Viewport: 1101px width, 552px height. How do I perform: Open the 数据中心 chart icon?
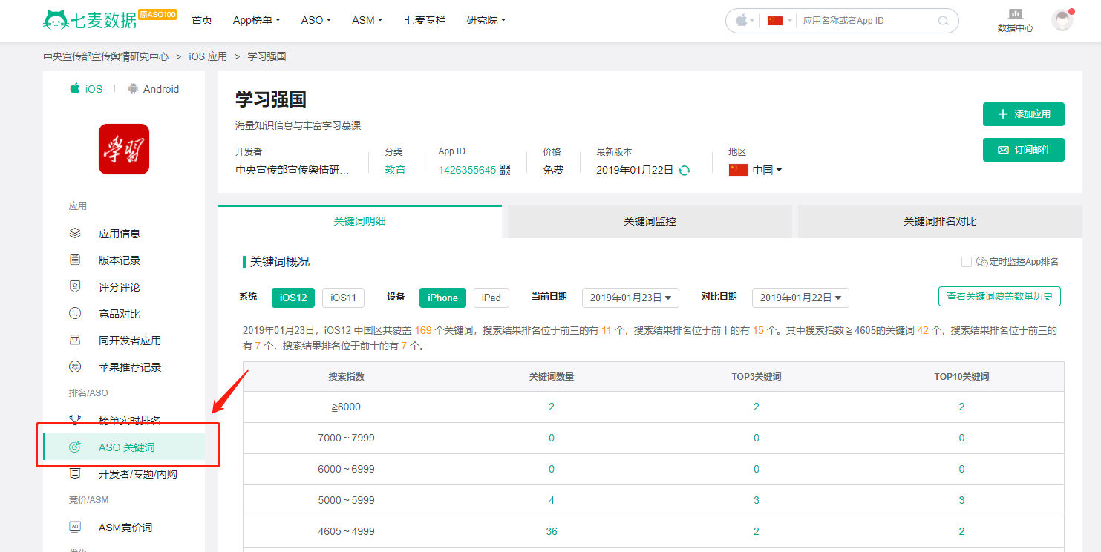click(x=1015, y=13)
